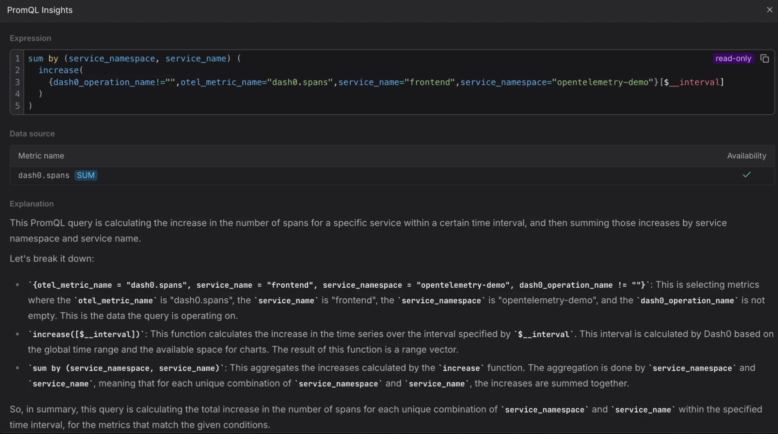Viewport: 778px width, 434px height.
Task: Click the read-only badge in expression editor
Action: coord(733,58)
